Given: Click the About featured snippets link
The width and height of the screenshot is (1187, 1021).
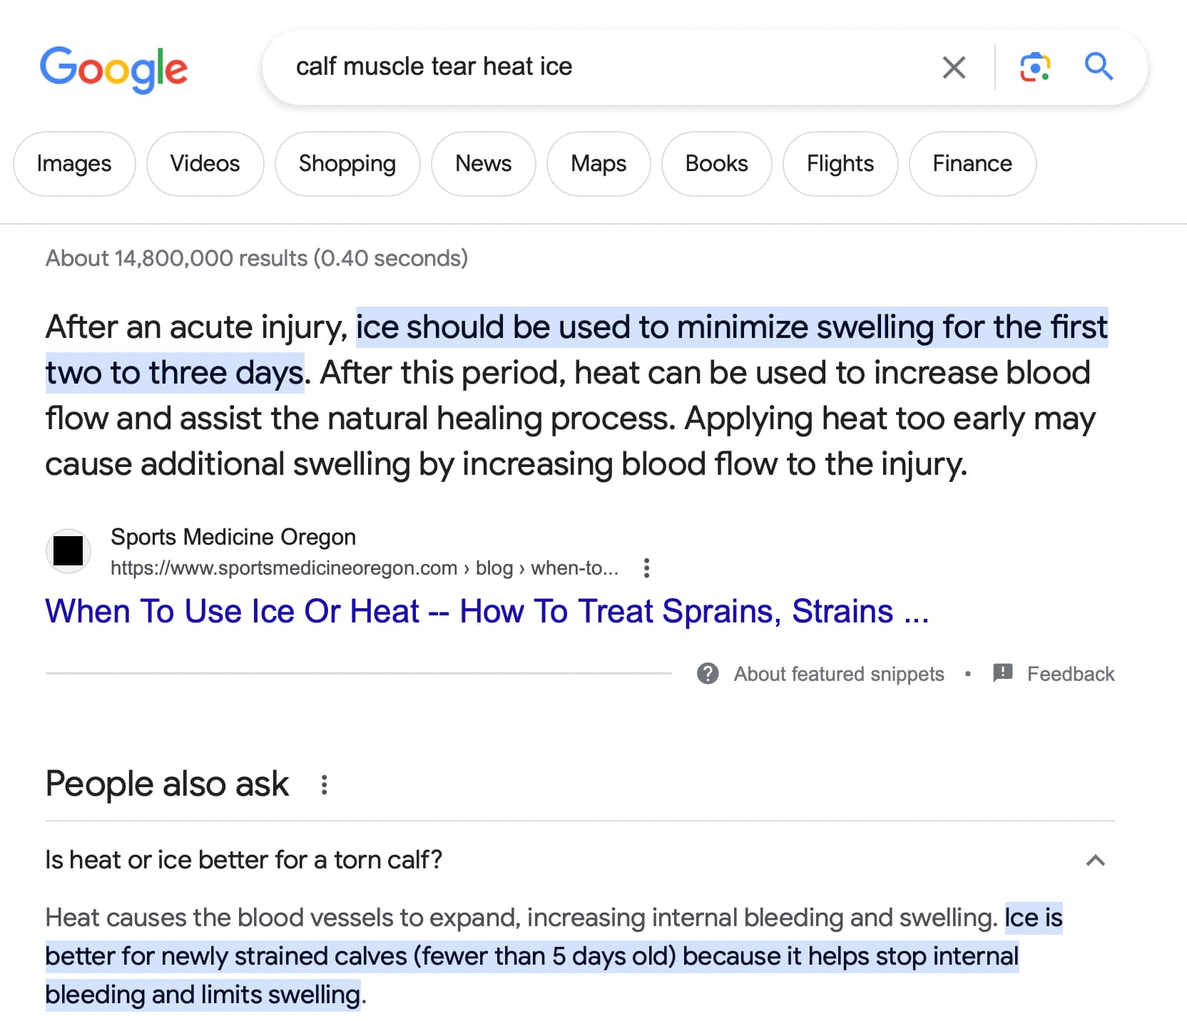Looking at the screenshot, I should [x=838, y=674].
